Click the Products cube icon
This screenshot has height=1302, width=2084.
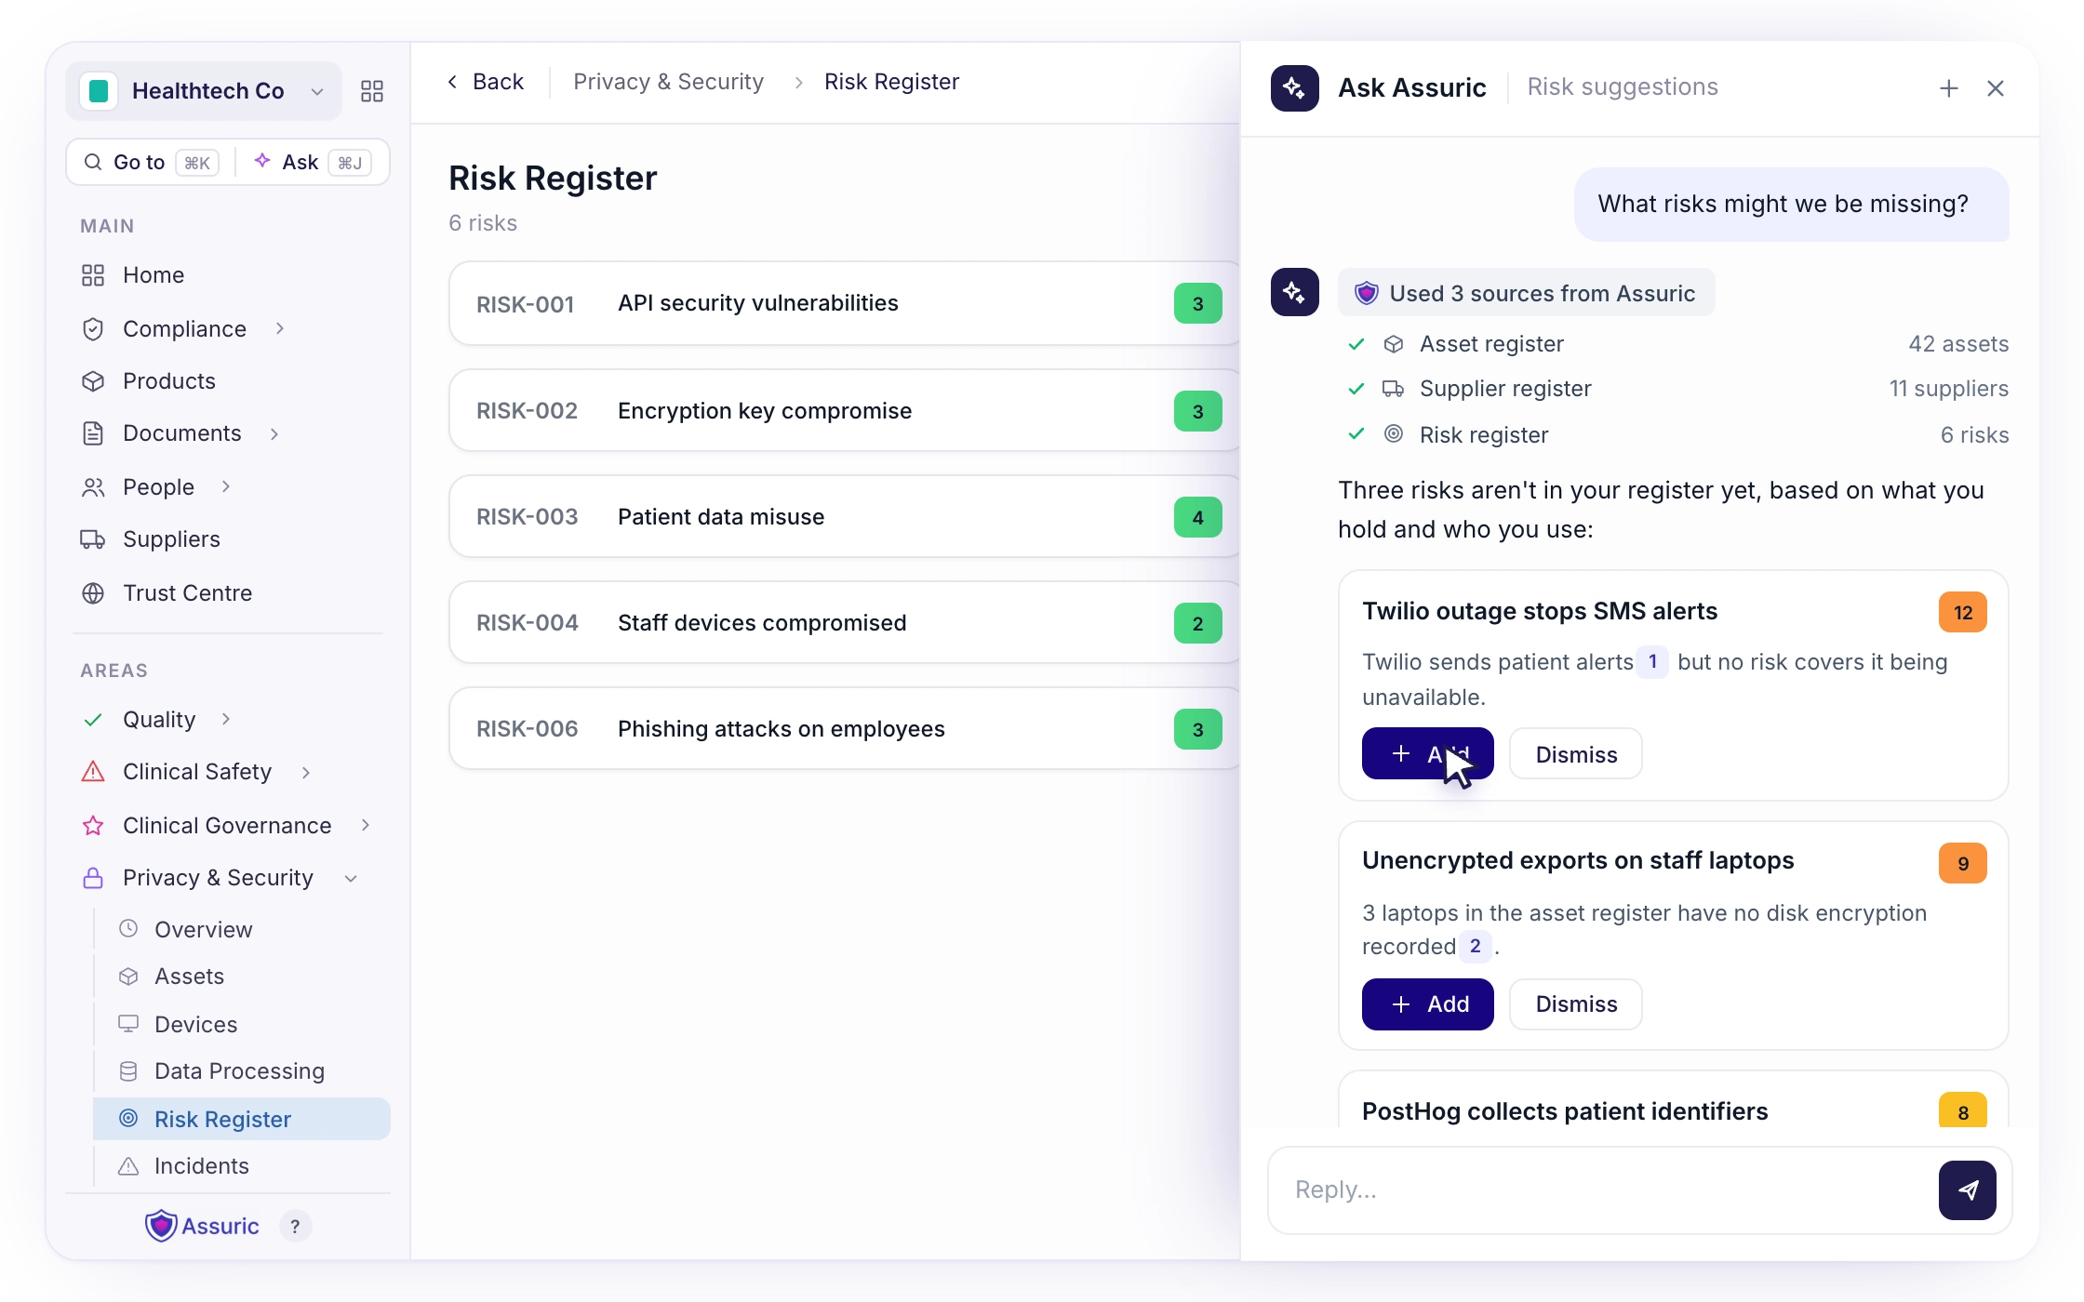pos(93,381)
